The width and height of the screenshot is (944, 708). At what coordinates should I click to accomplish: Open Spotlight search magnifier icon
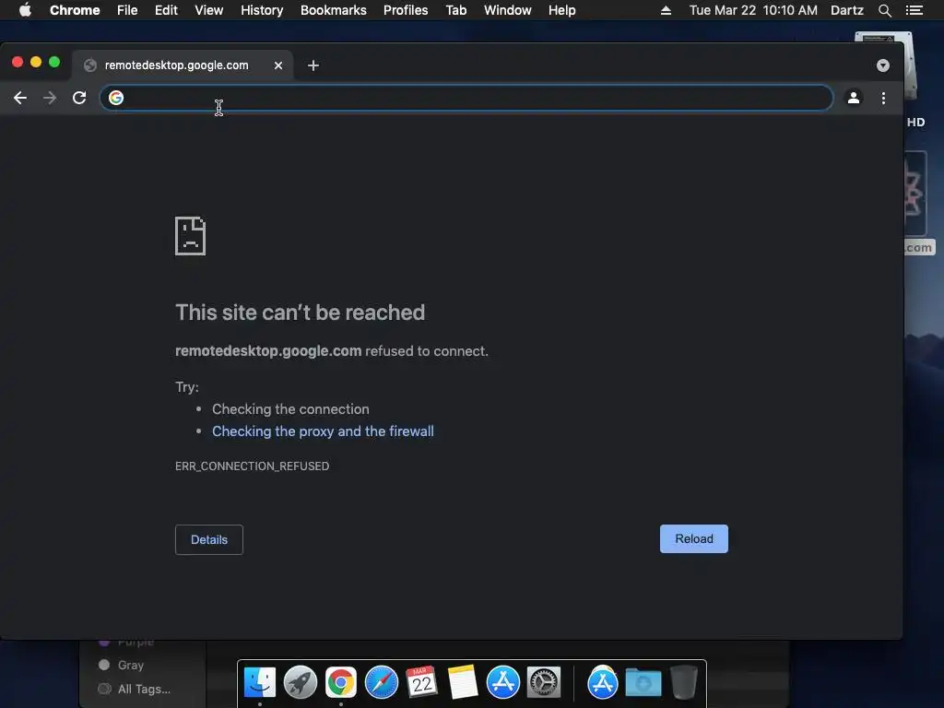tap(884, 10)
